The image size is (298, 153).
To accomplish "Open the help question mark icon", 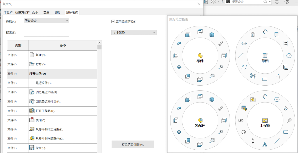I will [287, 2].
